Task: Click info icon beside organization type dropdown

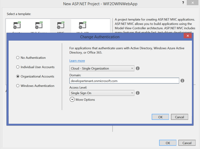Action: tap(138, 68)
